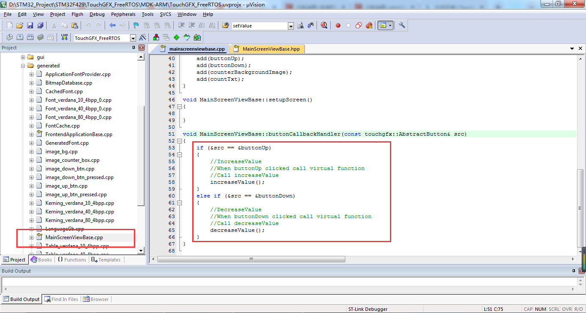Paste from clipboard using toolbar icon
Screen dimensions: 586x313
(75, 25)
